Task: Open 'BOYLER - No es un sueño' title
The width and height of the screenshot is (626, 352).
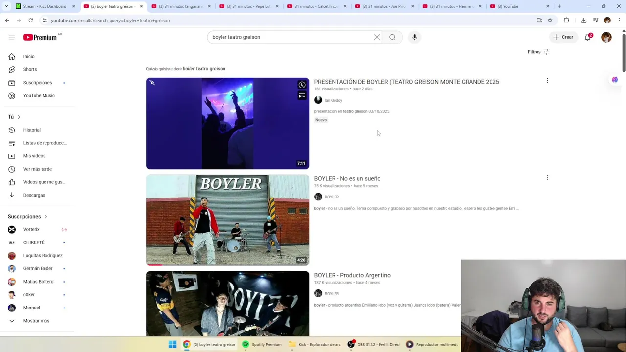Action: click(347, 178)
